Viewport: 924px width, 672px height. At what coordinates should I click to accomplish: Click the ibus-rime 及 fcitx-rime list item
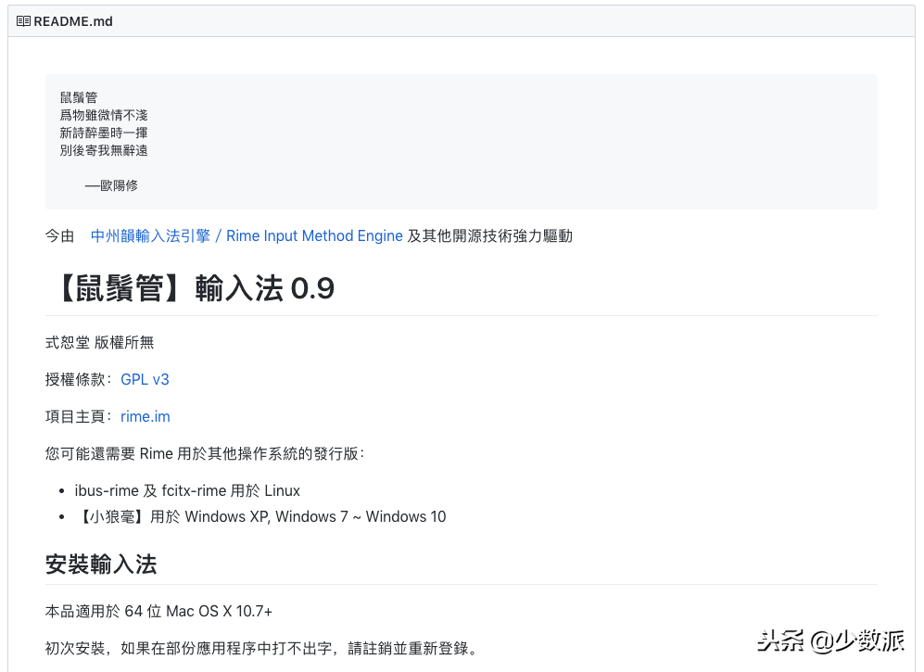pos(187,490)
